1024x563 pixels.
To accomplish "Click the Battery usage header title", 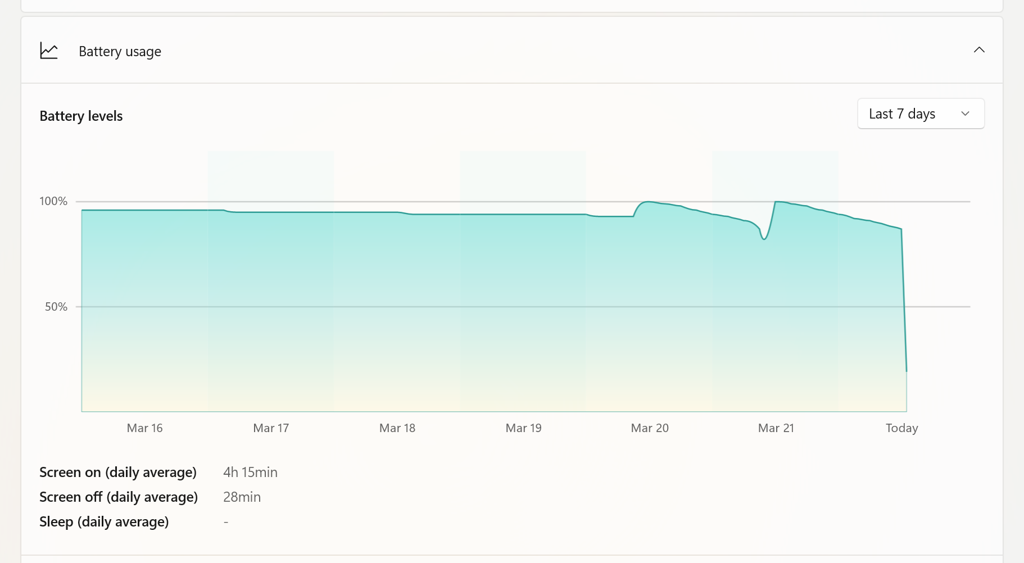I will [120, 52].
